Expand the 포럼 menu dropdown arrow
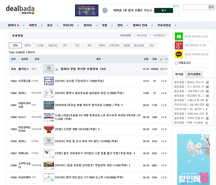The image size is (216, 185). click(x=112, y=26)
